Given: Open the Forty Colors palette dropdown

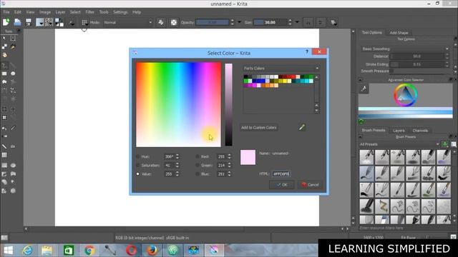Looking at the screenshot, I should [x=281, y=69].
